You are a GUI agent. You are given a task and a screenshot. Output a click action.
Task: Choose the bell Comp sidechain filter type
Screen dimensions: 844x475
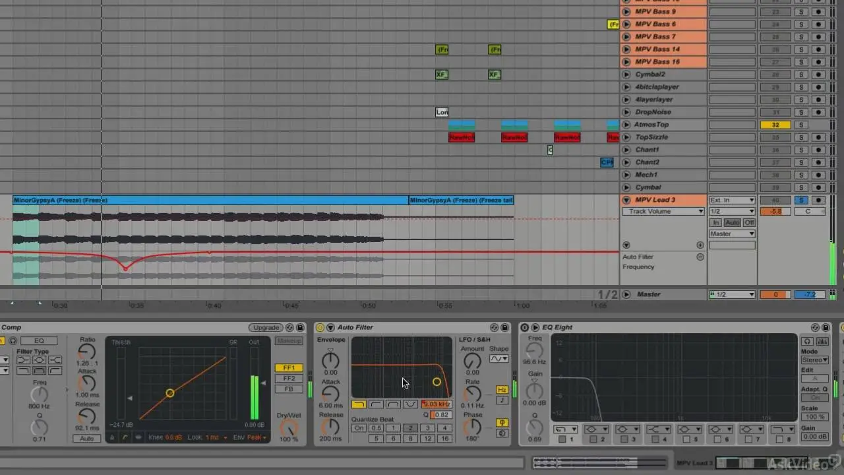(40, 360)
